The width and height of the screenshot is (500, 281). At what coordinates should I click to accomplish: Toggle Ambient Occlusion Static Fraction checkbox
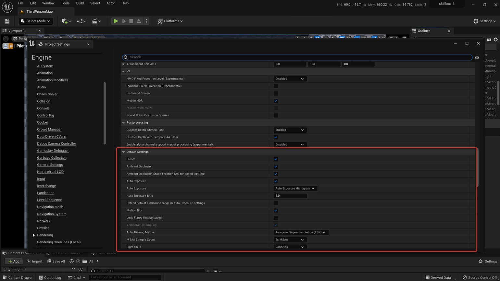click(x=276, y=174)
